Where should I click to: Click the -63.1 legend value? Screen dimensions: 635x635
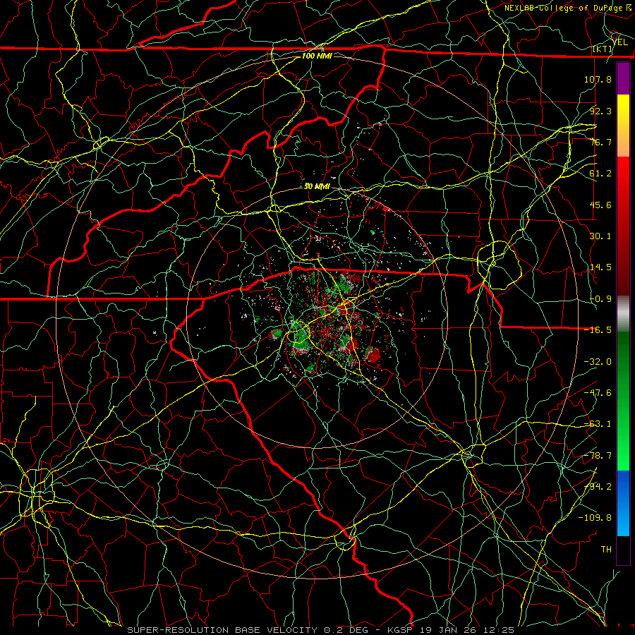(598, 424)
